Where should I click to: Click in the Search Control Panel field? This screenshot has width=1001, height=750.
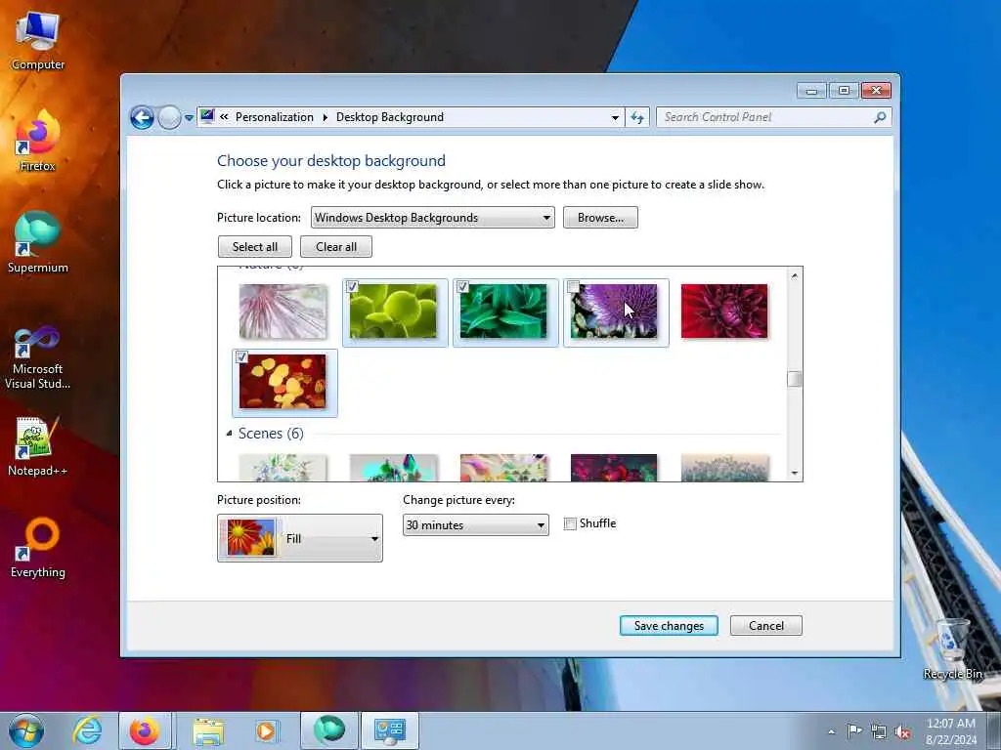point(764,117)
